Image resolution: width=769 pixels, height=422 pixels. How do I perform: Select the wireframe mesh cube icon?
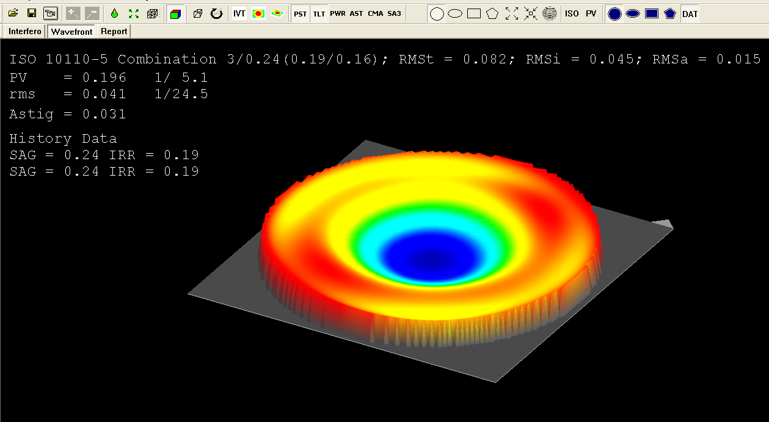pos(153,13)
